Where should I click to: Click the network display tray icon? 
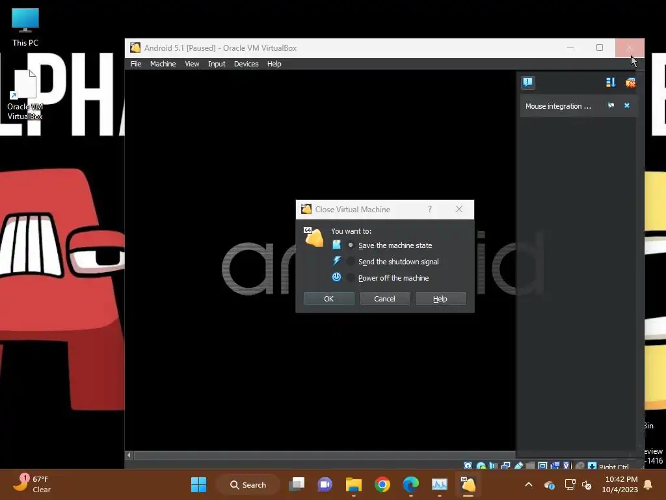[x=570, y=484]
